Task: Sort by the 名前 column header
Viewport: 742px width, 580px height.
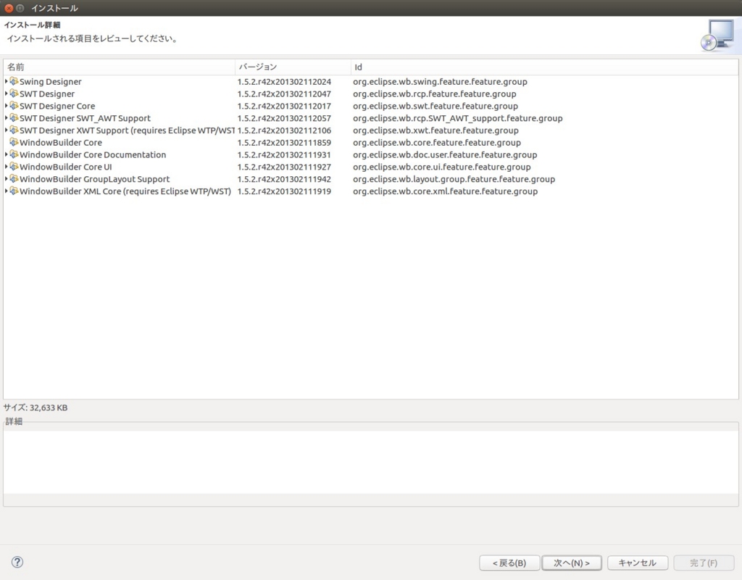Action: 120,67
